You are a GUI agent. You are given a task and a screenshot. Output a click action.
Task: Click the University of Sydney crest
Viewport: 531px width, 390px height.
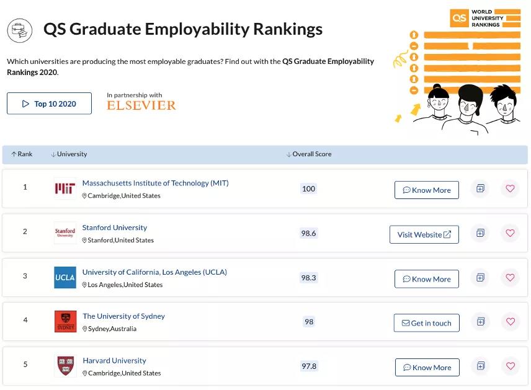point(65,322)
